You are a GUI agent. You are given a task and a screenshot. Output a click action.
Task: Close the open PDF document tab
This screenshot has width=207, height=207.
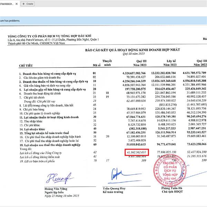[17, 4]
